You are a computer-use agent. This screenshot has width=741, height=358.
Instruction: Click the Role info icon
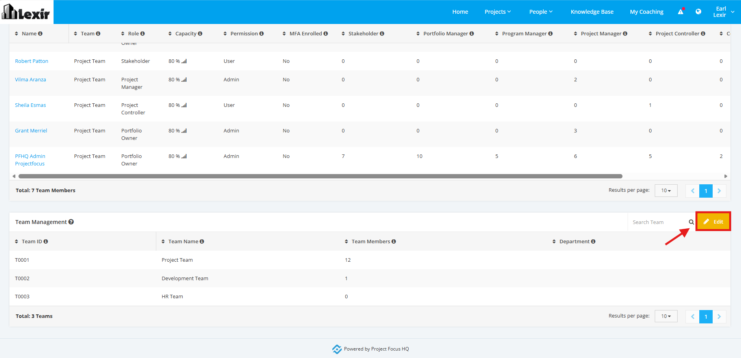pos(143,34)
